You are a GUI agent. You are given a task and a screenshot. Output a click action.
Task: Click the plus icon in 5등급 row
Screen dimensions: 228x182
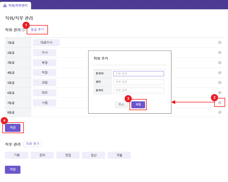[x=220, y=82]
